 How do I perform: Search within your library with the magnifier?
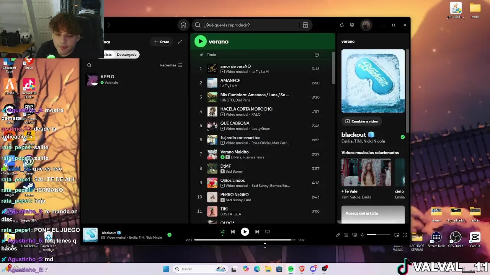pyautogui.click(x=89, y=65)
